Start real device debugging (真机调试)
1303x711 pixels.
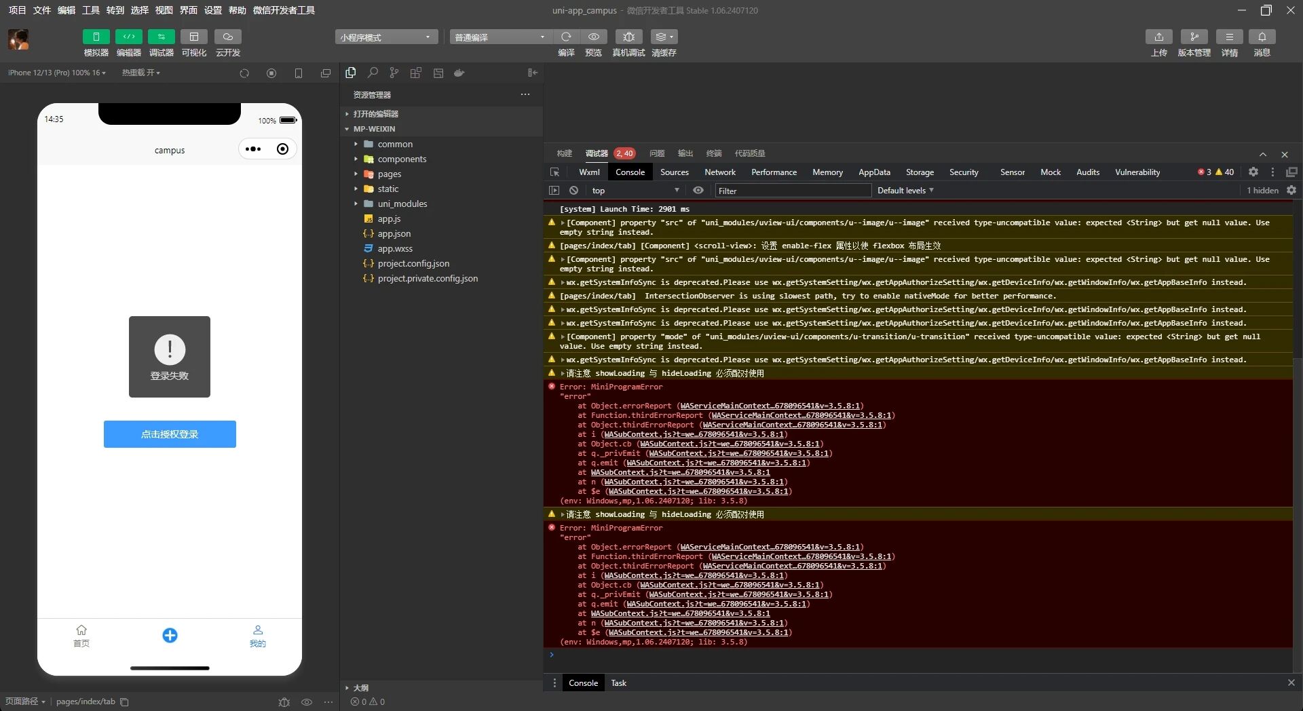(628, 37)
